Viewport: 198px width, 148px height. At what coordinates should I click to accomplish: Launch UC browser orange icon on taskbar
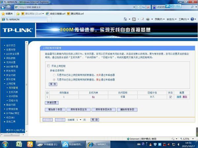[x=30, y=144]
